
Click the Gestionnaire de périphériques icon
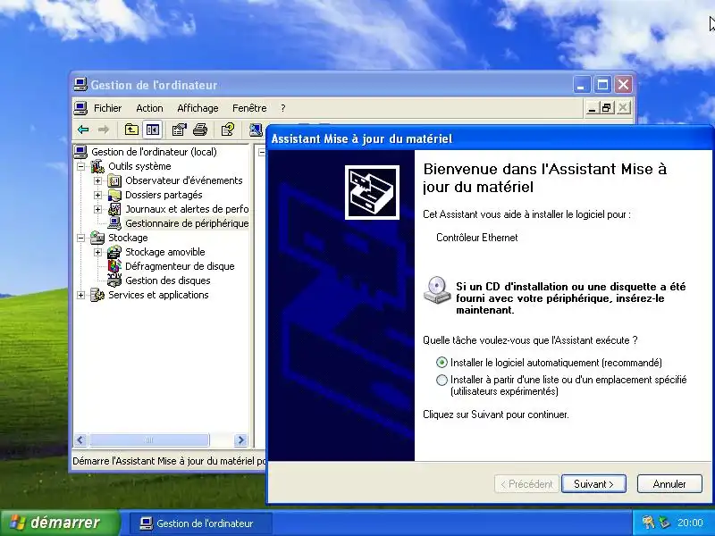click(x=114, y=223)
